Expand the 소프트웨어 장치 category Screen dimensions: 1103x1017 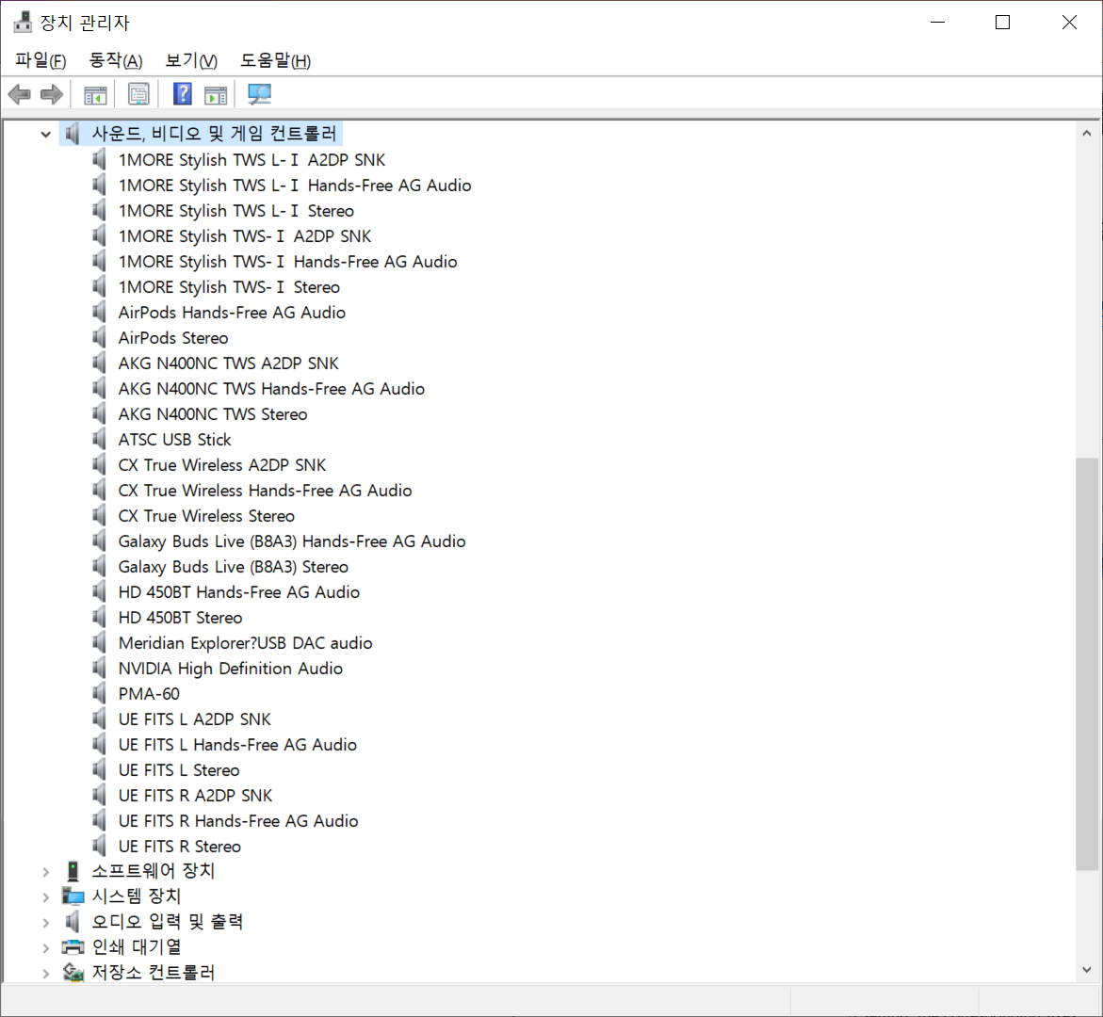(x=46, y=871)
